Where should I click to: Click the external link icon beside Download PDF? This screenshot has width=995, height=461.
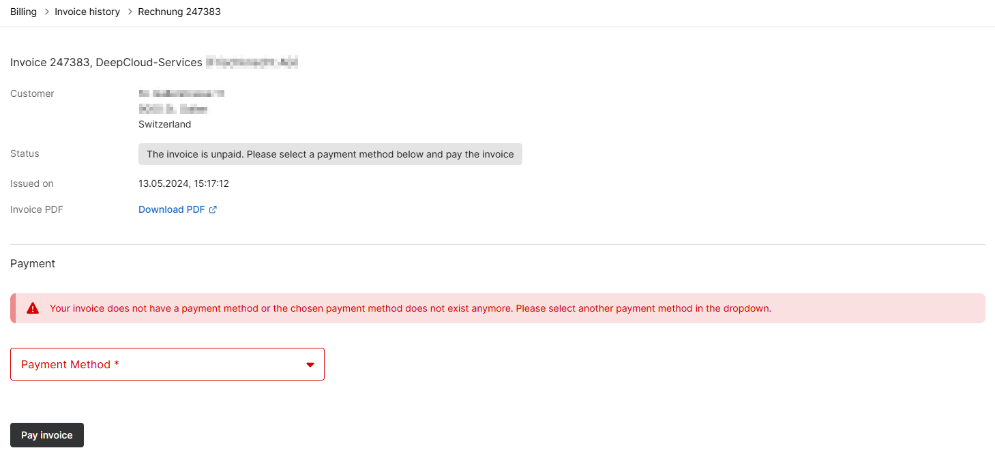click(213, 210)
